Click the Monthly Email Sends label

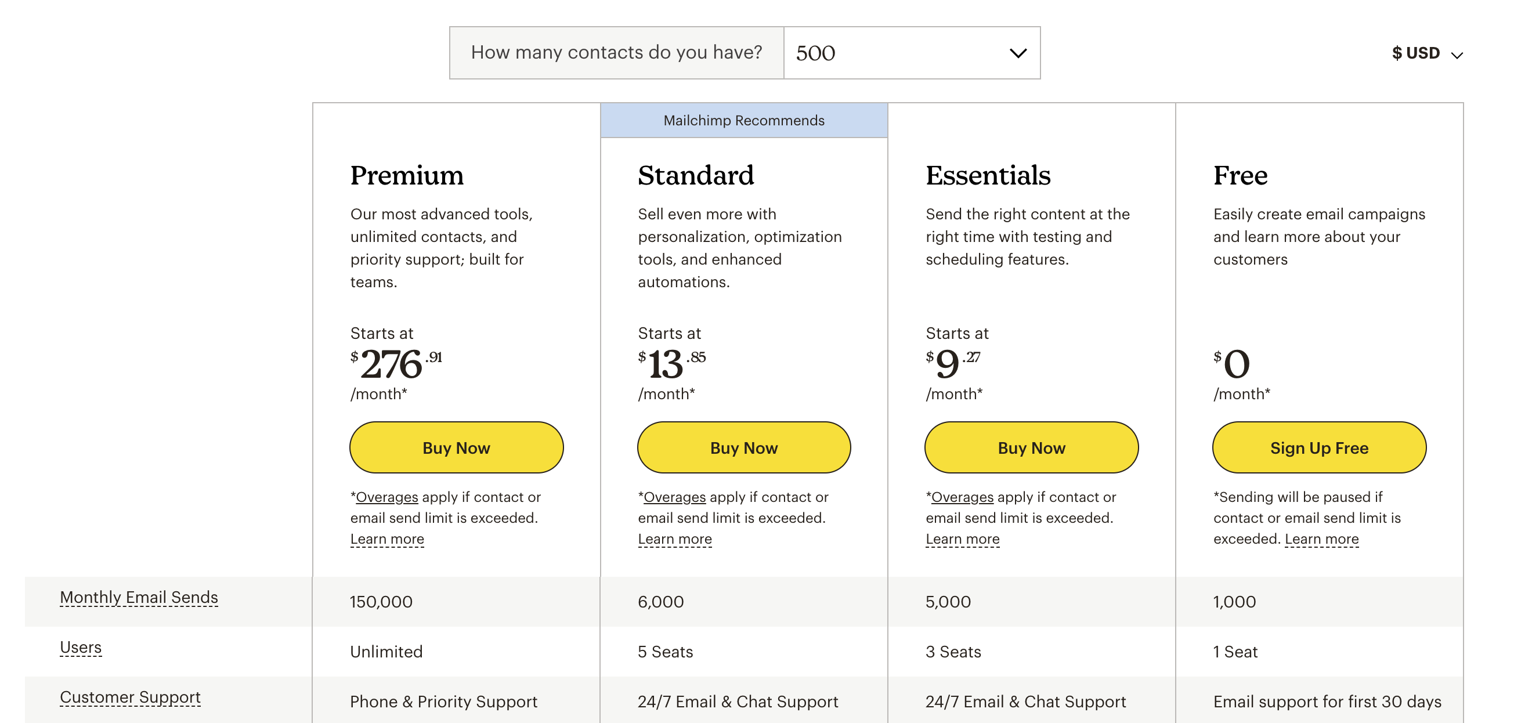pos(139,598)
